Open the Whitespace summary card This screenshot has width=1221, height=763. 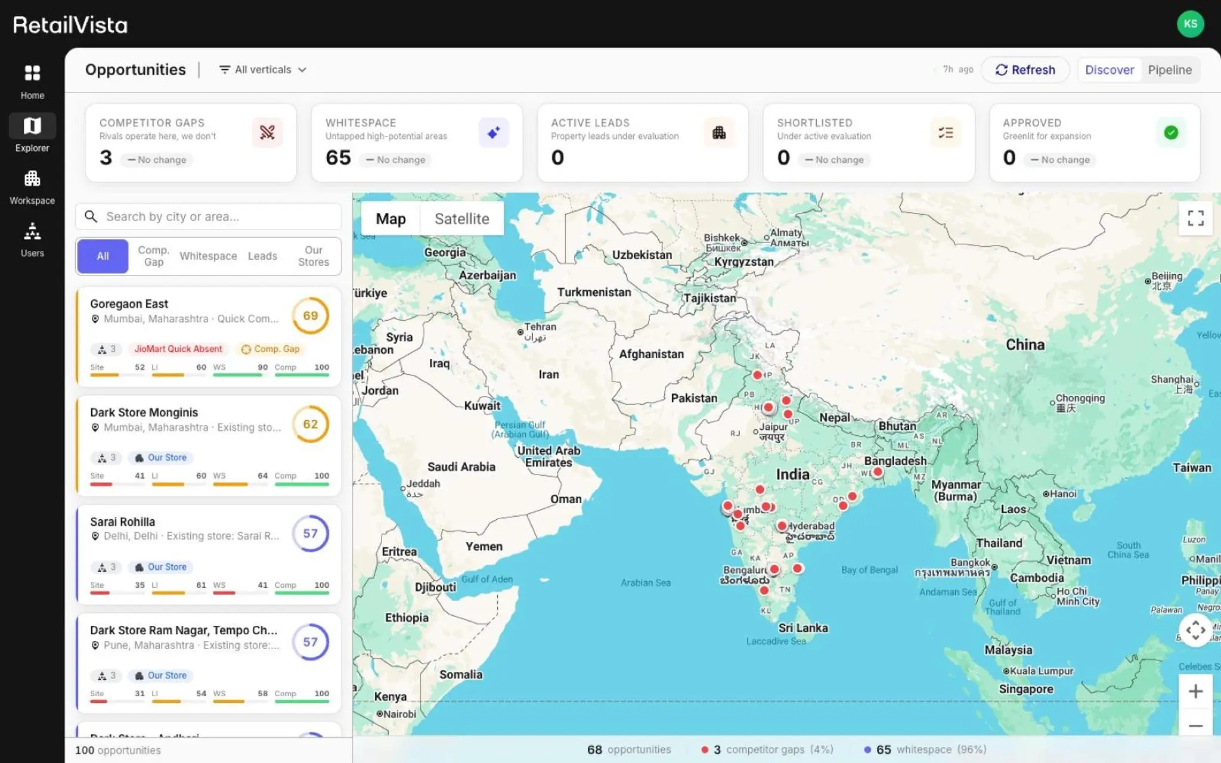coord(417,142)
